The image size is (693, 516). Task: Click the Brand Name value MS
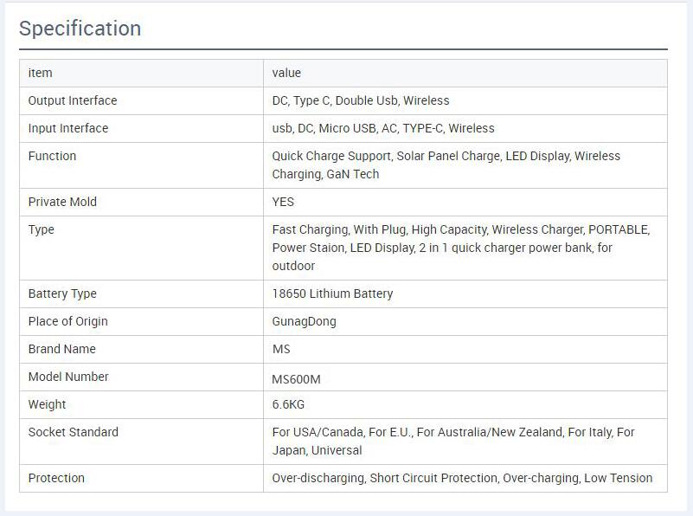point(281,349)
